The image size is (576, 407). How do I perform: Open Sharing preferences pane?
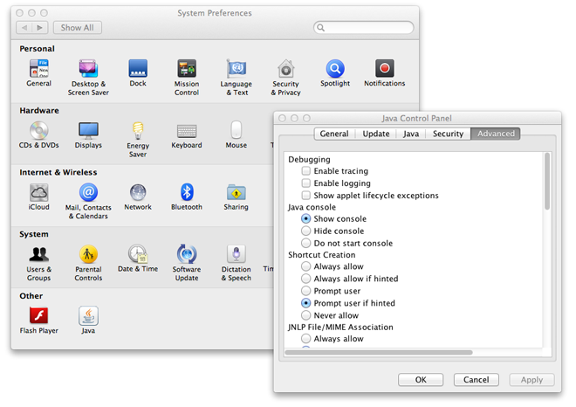click(x=237, y=197)
